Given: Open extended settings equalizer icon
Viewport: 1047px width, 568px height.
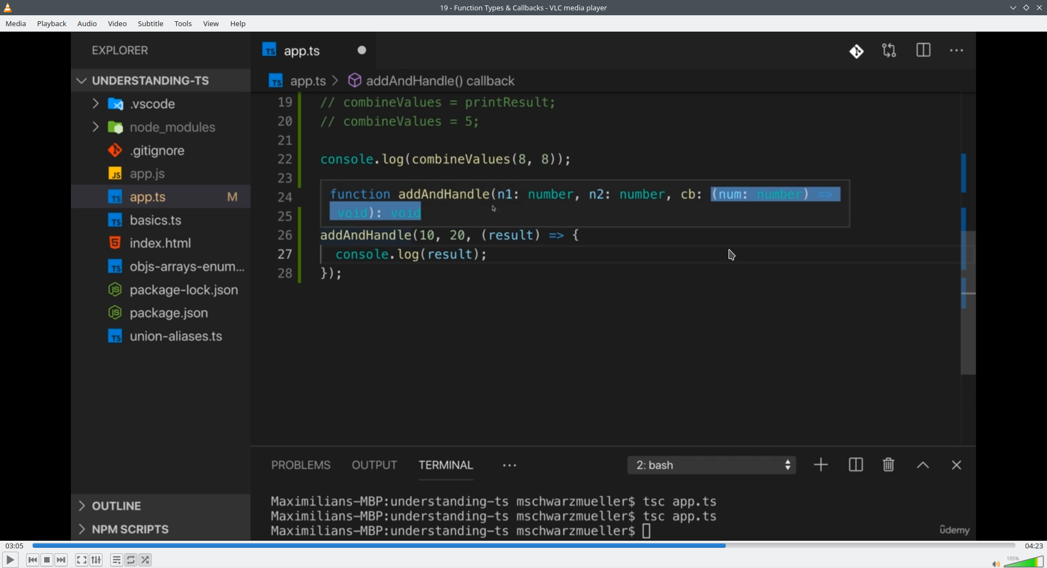Looking at the screenshot, I should 97,560.
